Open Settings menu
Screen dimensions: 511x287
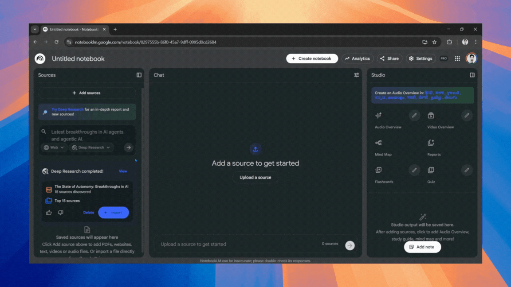pyautogui.click(x=421, y=58)
